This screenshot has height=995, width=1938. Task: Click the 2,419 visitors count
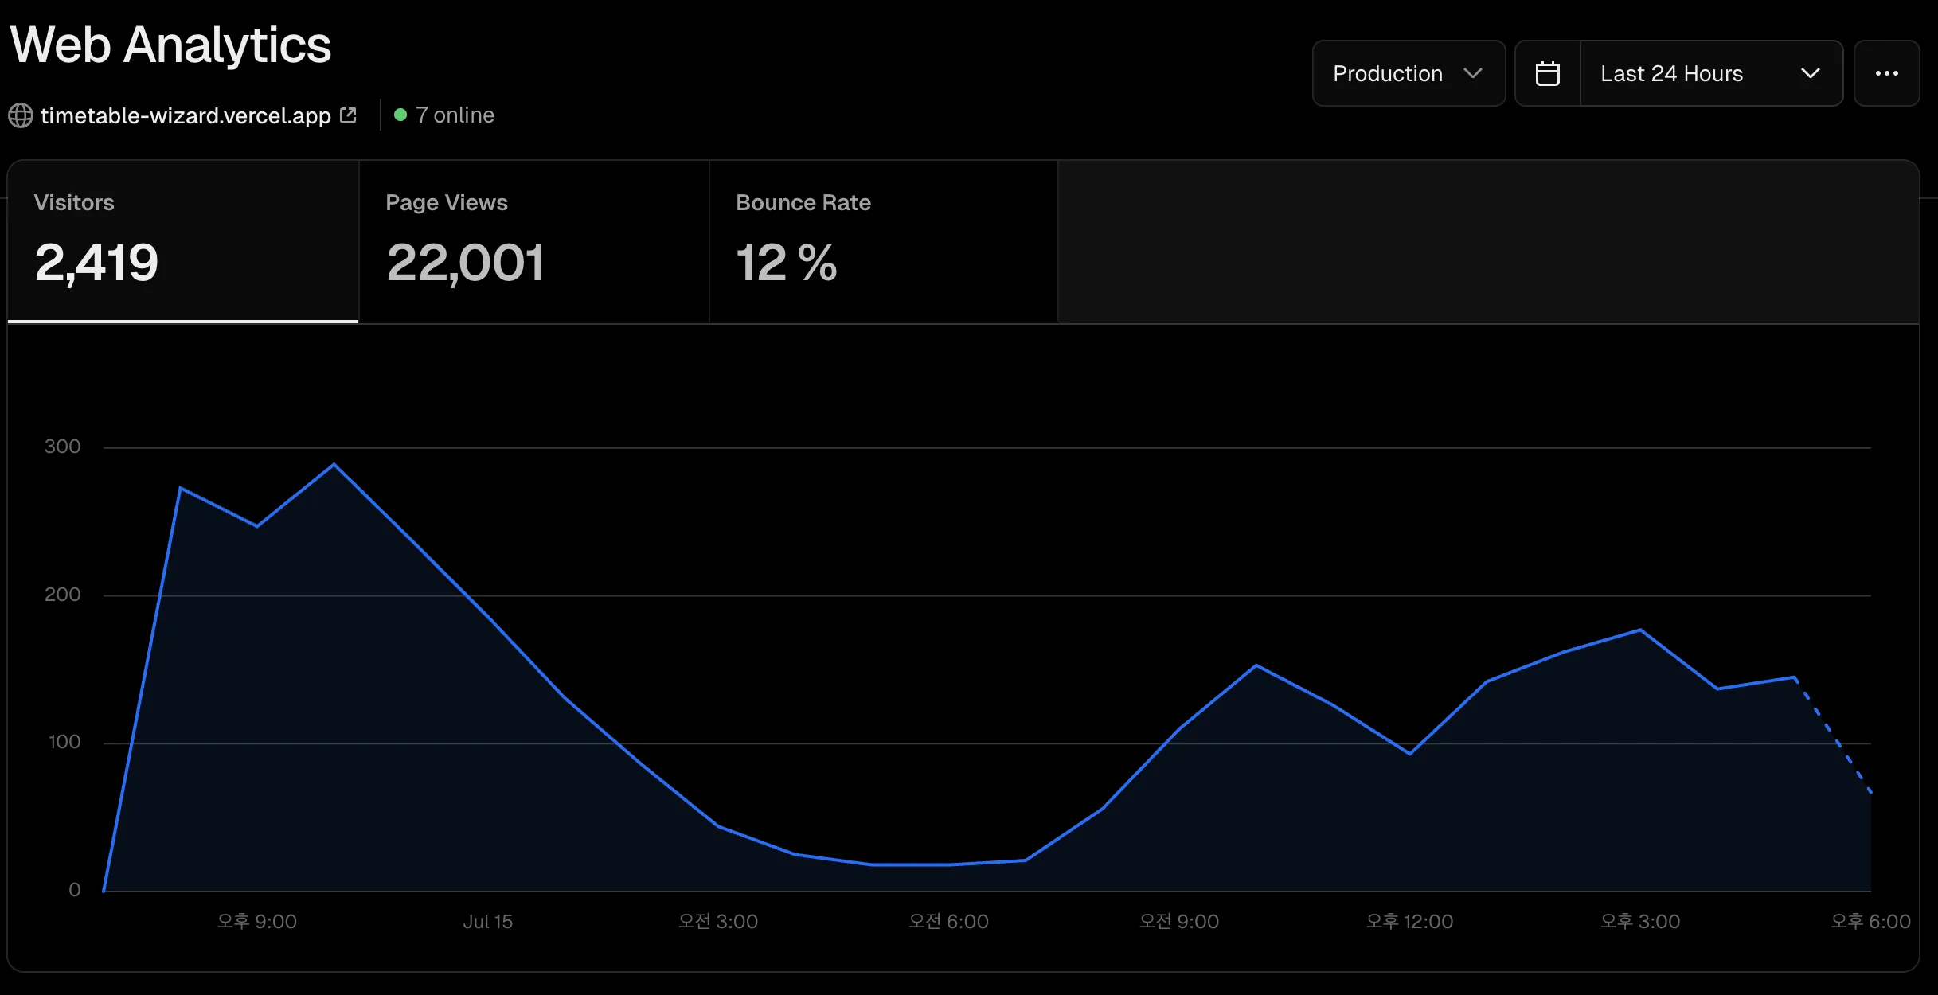[x=96, y=263]
